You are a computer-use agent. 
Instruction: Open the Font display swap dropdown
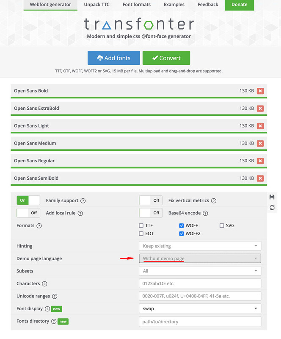coord(200,309)
